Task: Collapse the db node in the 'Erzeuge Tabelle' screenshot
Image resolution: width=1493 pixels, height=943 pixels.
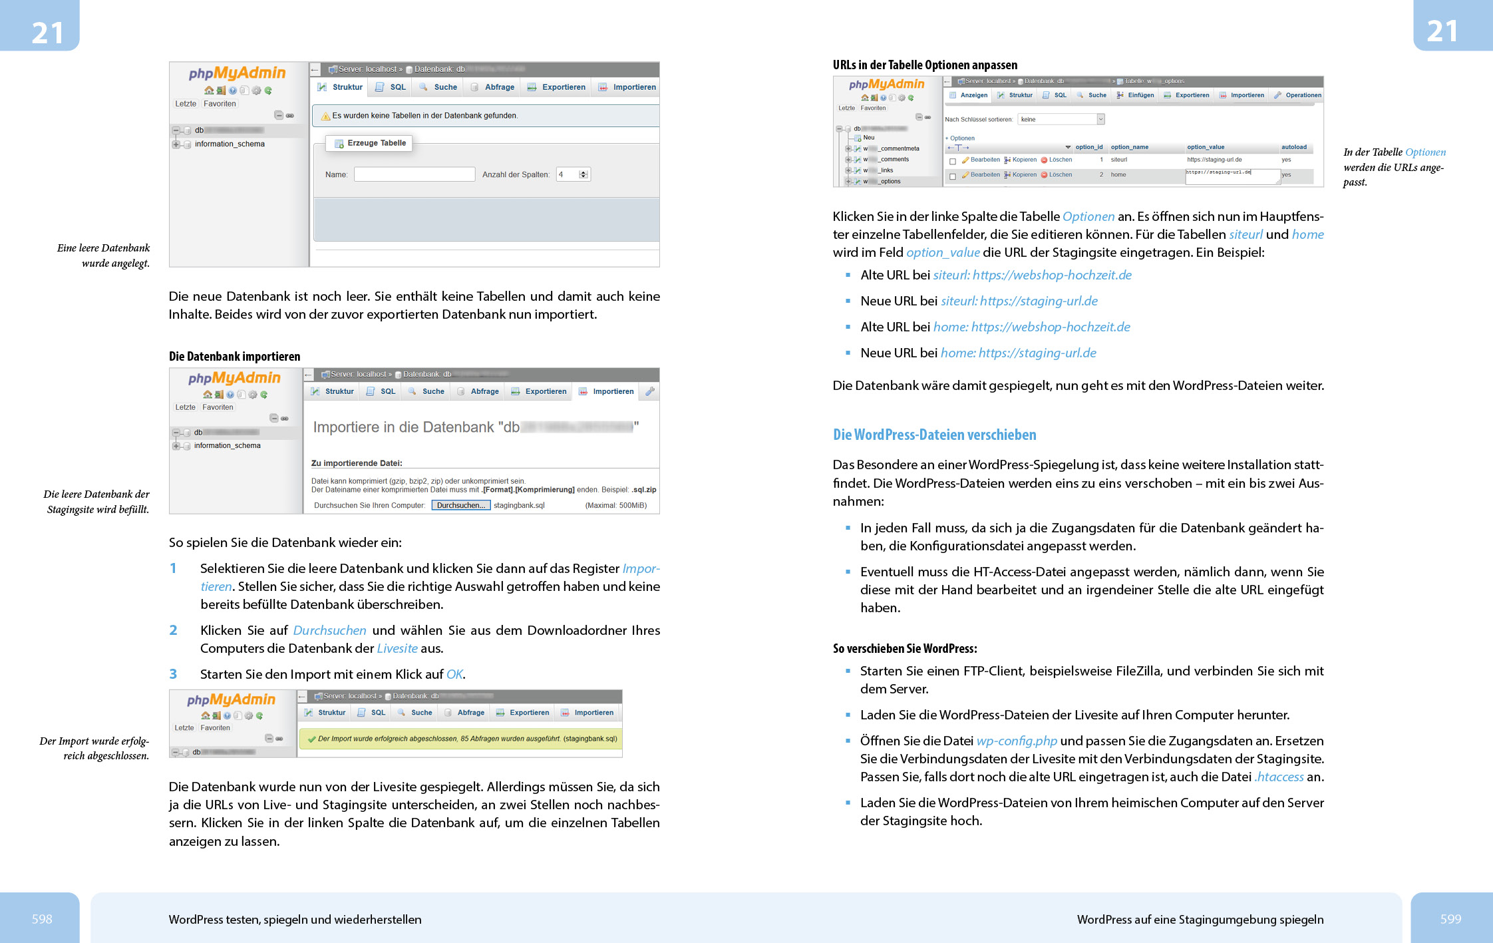Action: (176, 130)
